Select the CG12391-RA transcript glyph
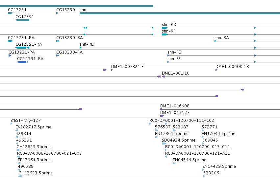 (22, 48)
